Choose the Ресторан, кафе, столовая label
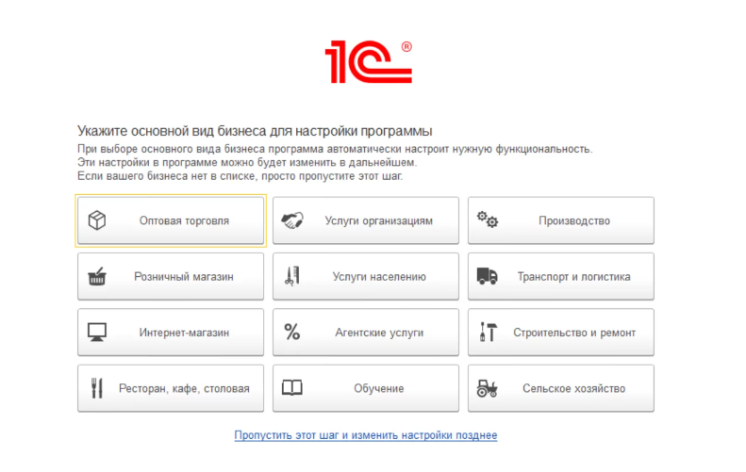This screenshot has height=472, width=746. click(184, 389)
